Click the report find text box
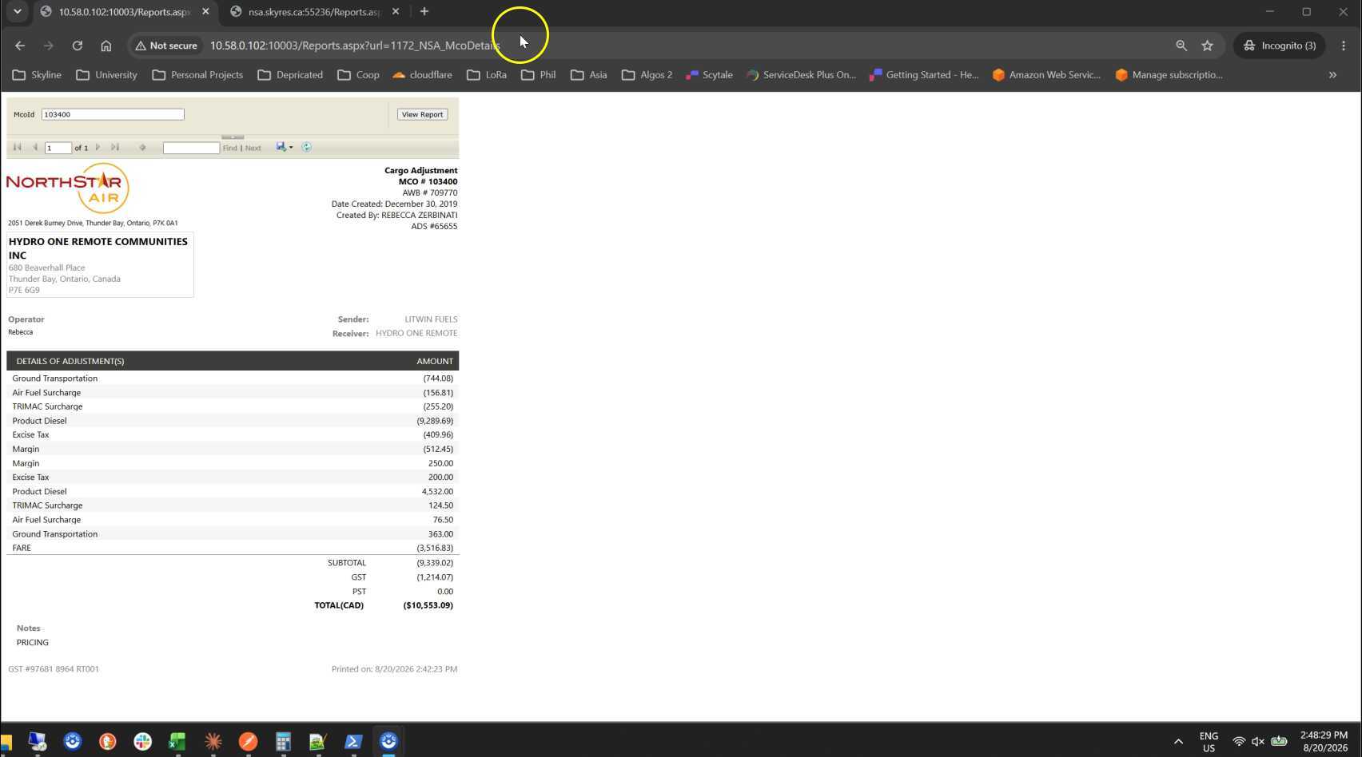This screenshot has width=1362, height=757. [191, 148]
